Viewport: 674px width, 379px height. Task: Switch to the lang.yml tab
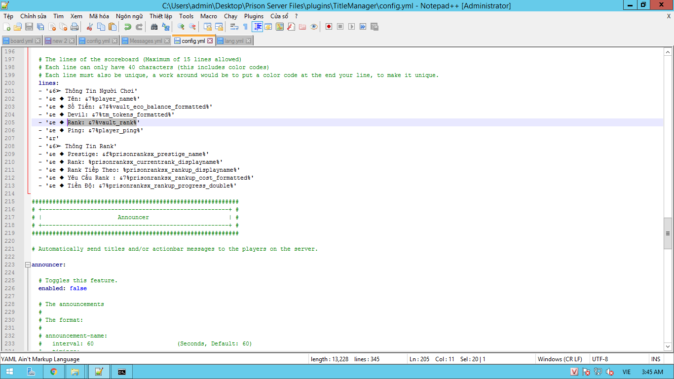click(234, 41)
